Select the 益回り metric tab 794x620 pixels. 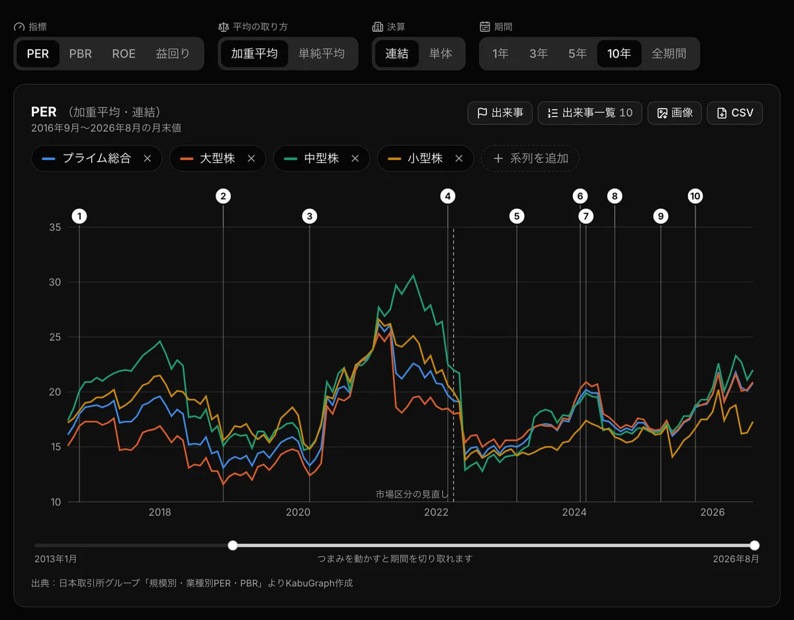click(173, 54)
